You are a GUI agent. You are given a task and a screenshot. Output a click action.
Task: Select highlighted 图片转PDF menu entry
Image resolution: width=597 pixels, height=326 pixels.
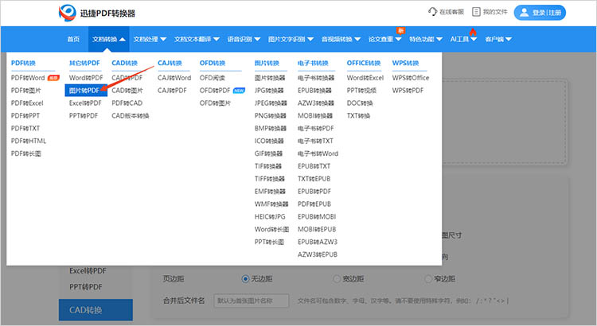(x=86, y=91)
